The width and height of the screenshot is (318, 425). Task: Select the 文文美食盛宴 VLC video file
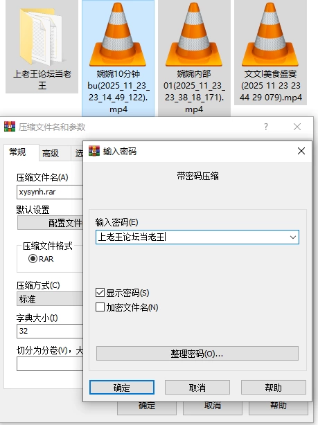click(270, 35)
